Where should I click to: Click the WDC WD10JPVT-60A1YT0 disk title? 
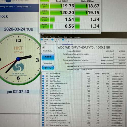click(84, 47)
